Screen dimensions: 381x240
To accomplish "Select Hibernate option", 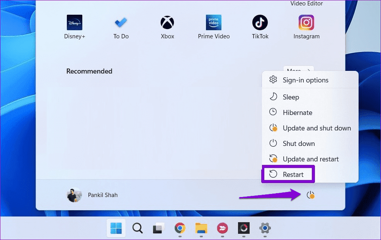I will pos(310,113).
